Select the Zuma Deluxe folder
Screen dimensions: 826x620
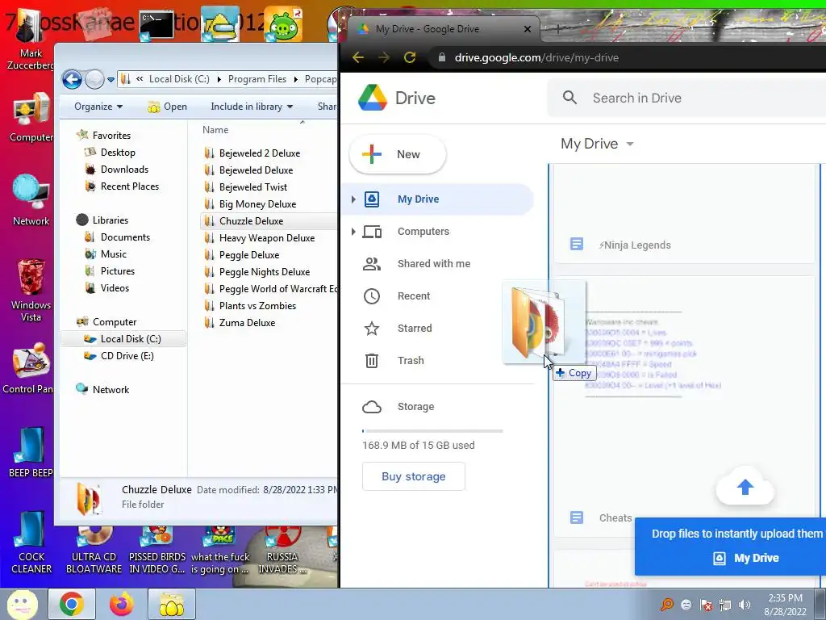[247, 323]
